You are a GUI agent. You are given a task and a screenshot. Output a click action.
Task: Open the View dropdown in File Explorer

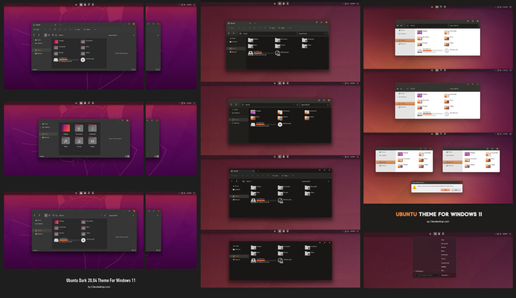[x=86, y=30]
